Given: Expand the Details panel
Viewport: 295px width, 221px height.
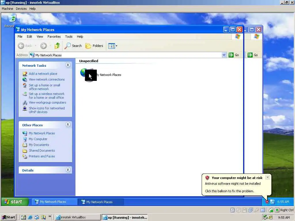Looking at the screenshot, I should click(x=68, y=170).
